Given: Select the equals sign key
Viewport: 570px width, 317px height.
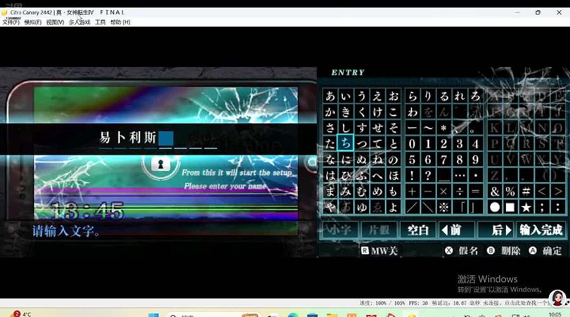Looking at the screenshot, I should pos(476,191).
